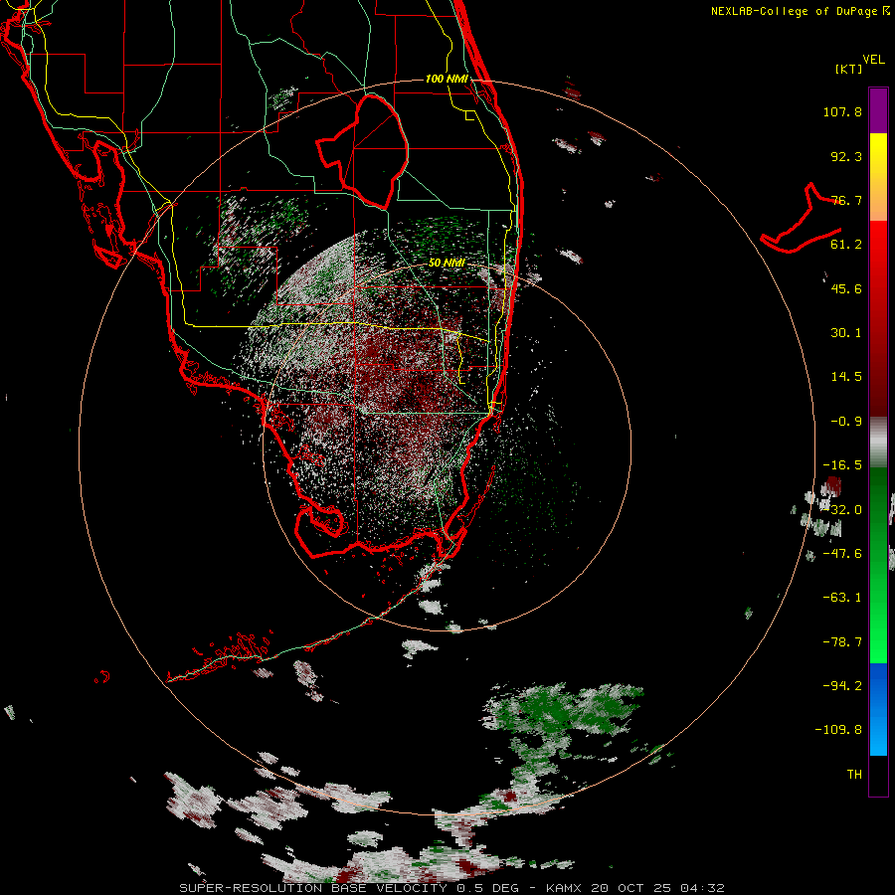Click the purple segment of velocity color bar
The height and width of the screenshot is (895, 895).
[x=878, y=110]
